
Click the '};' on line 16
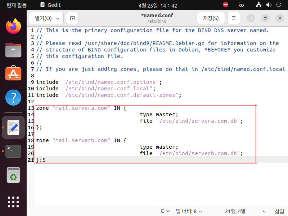pos(39,127)
